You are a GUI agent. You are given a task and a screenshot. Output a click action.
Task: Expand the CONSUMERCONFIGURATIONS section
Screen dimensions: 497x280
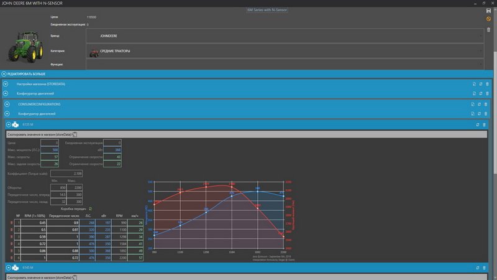7,104
